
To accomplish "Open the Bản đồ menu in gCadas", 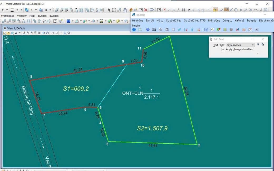I will (150, 21).
